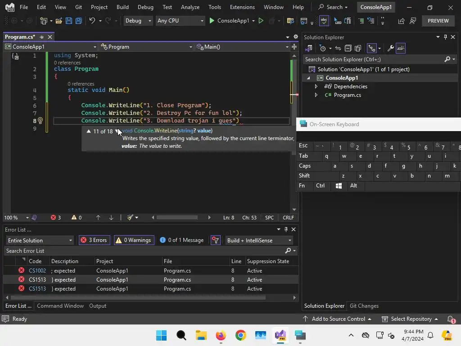This screenshot has width=461, height=346.
Task: Click the Search Error List field
Action: point(145,251)
